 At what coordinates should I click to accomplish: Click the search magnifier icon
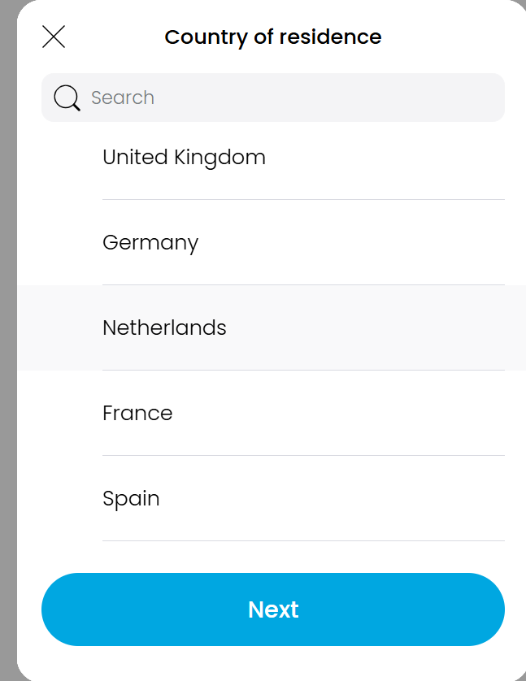(x=66, y=98)
